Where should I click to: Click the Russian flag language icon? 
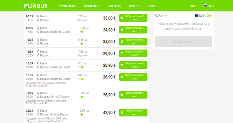tap(205, 6)
